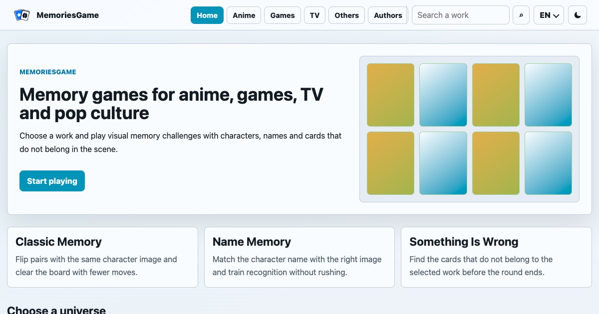
Task: Click the MemoriesGame cards logo icon
Action: tap(22, 15)
